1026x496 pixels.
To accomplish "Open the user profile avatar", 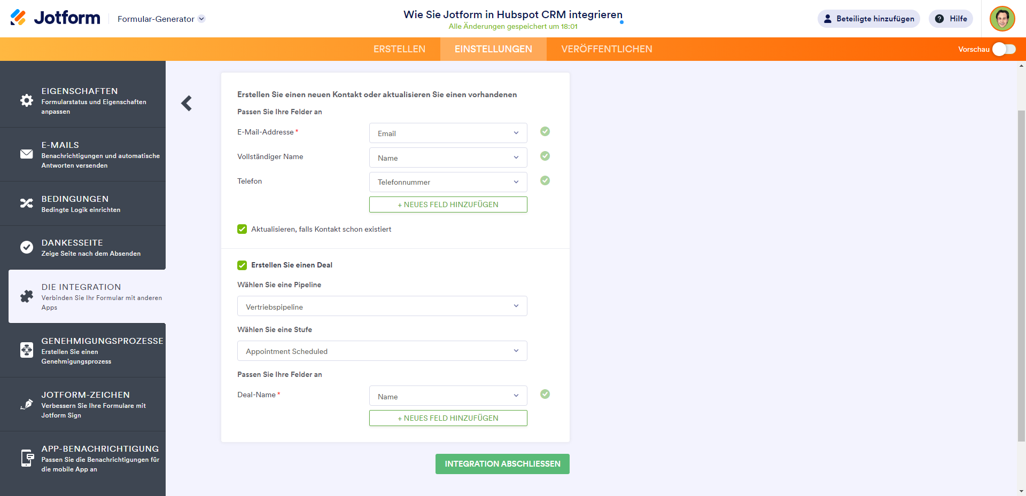I will click(1002, 19).
